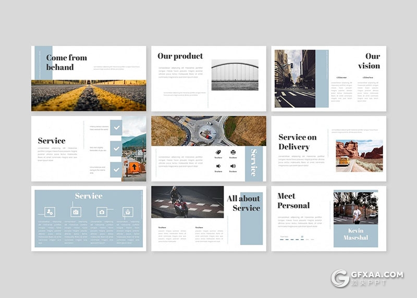The width and height of the screenshot is (417, 298).
Task: Select the ID card icon on blue Service slide
Action: tap(76, 212)
